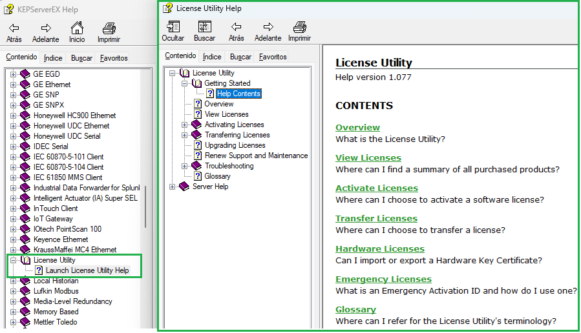Select Intelligent Actuator (IA) Super SEL entry
The image size is (581, 333).
click(85, 198)
